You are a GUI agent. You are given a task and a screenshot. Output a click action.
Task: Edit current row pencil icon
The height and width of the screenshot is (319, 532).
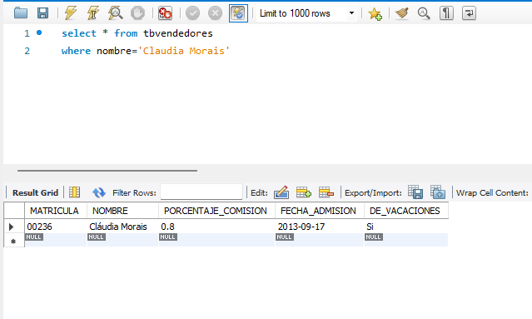(281, 192)
